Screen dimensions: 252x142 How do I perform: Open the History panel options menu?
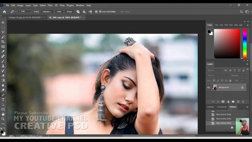pyautogui.click(x=247, y=107)
